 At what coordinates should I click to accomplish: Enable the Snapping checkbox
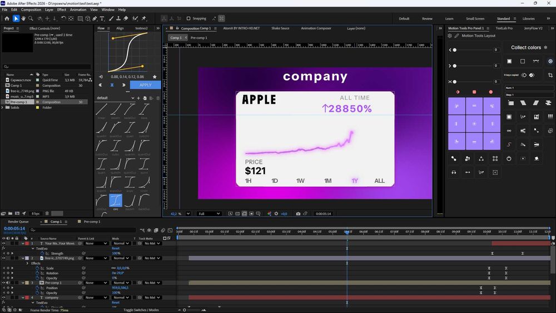coord(188,18)
